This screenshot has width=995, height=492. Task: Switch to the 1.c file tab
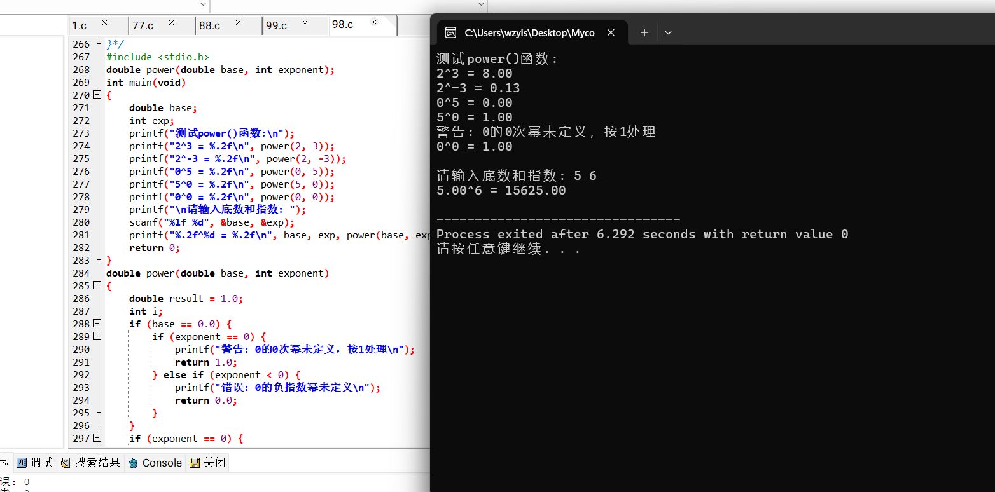[80, 25]
